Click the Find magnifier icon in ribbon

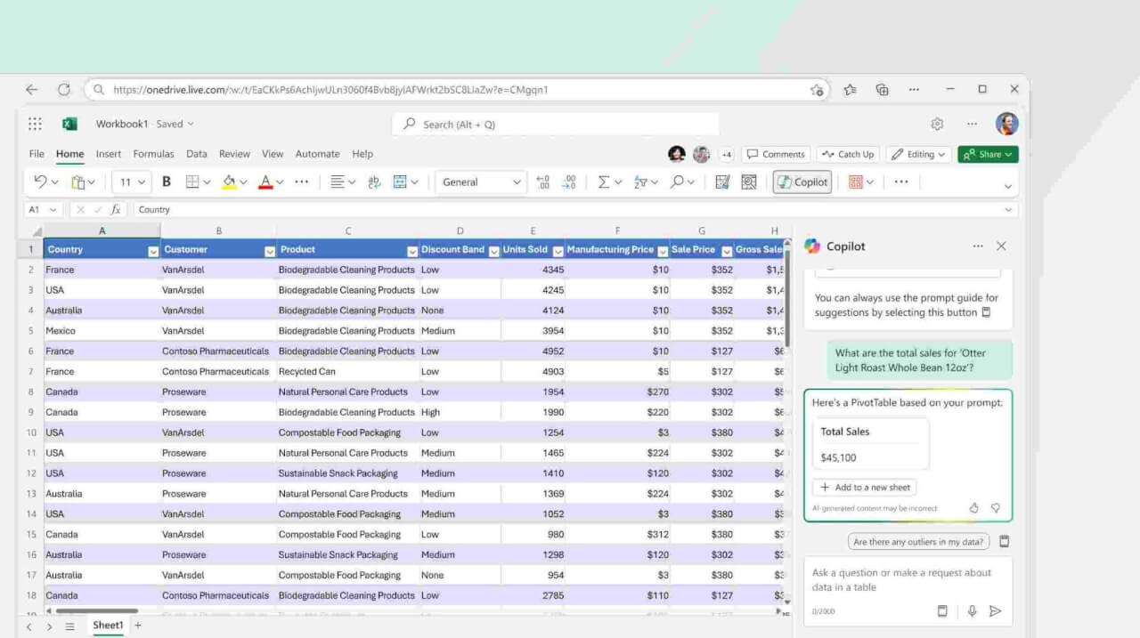678,182
